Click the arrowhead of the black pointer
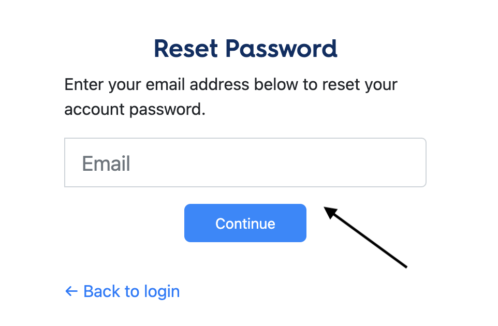This screenshot has height=326, width=498. (x=331, y=212)
